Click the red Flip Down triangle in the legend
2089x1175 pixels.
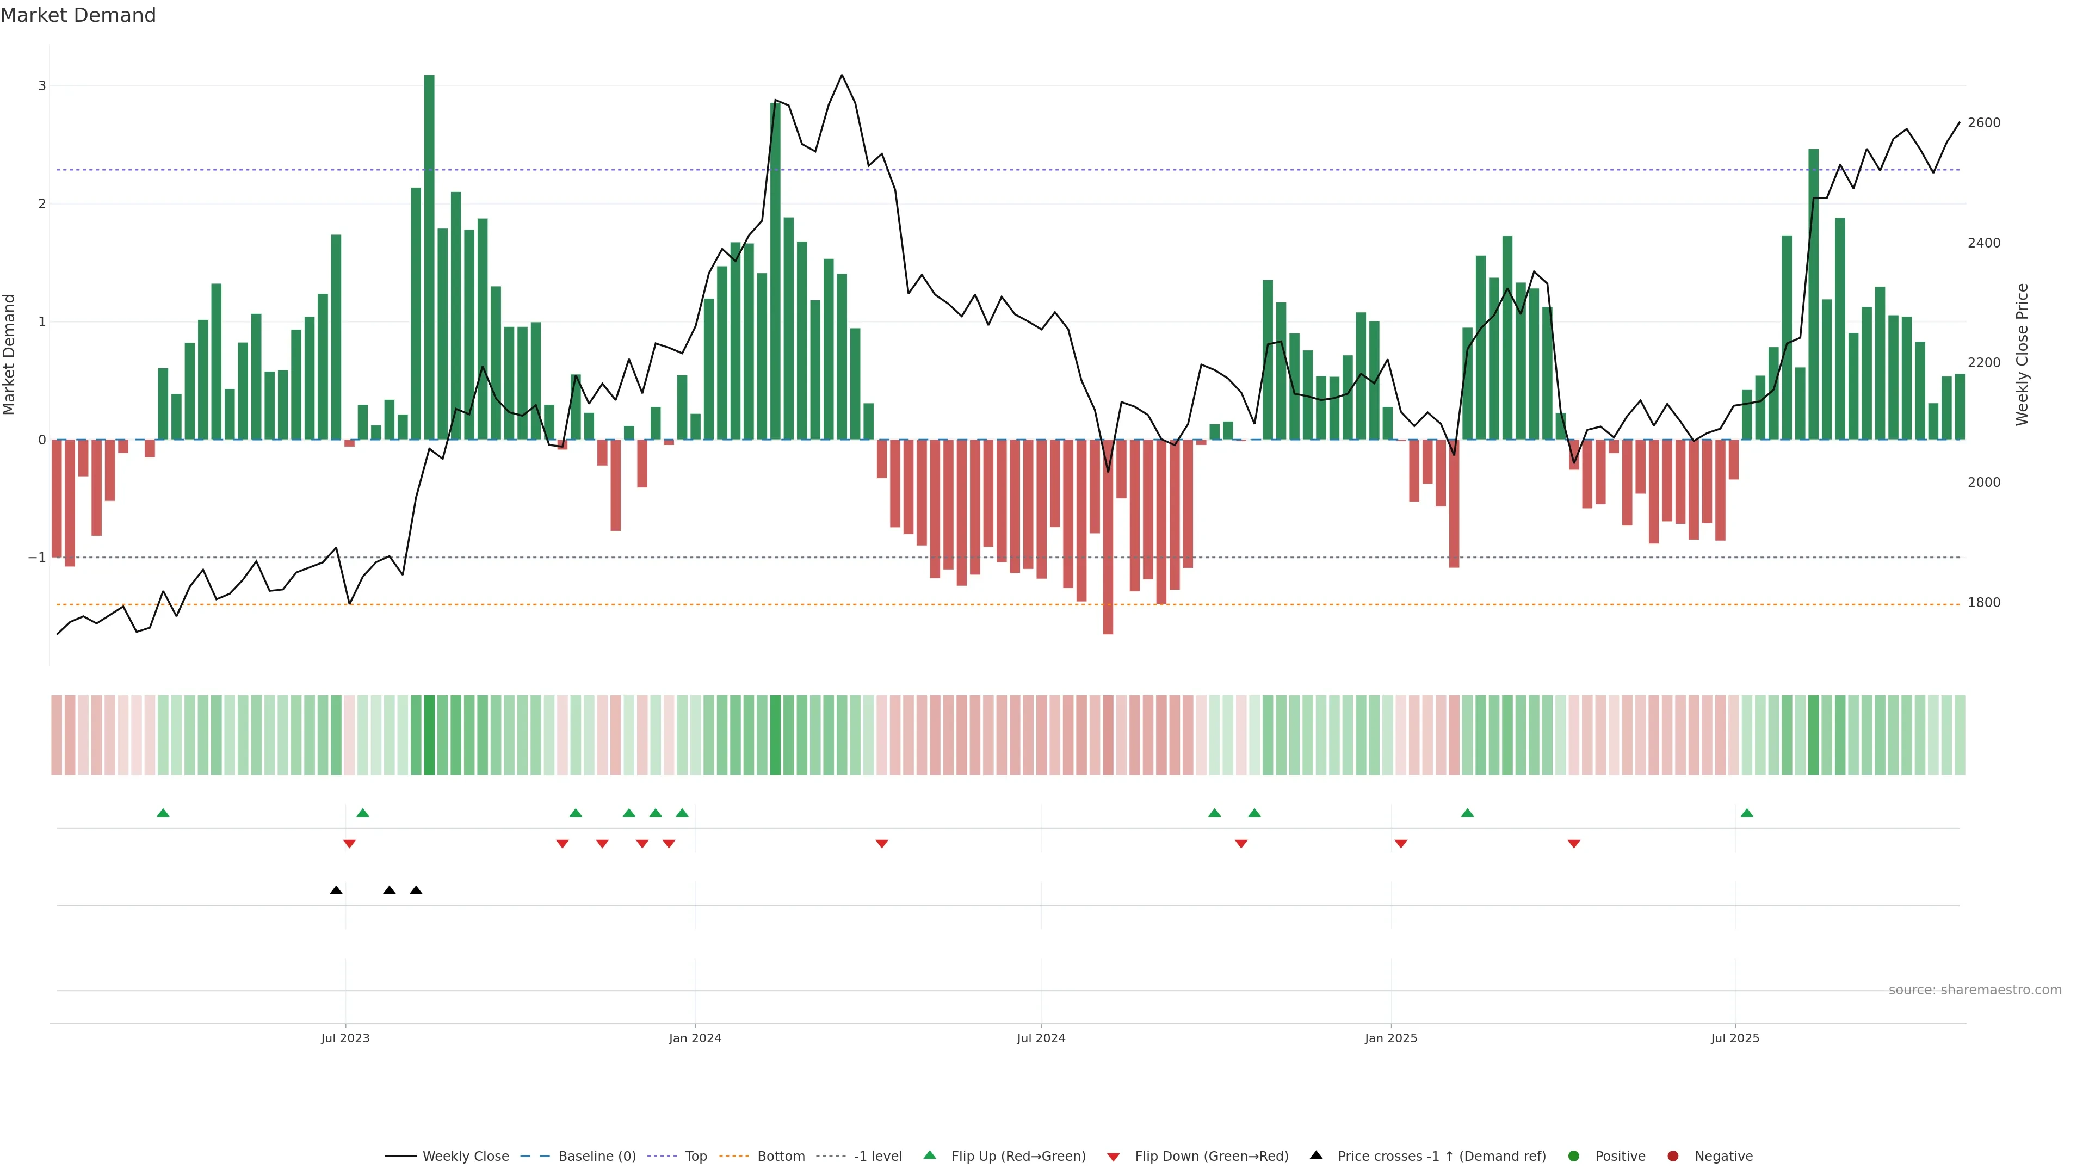1114,1157
